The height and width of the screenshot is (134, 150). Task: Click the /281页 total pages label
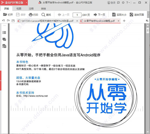point(86,15)
